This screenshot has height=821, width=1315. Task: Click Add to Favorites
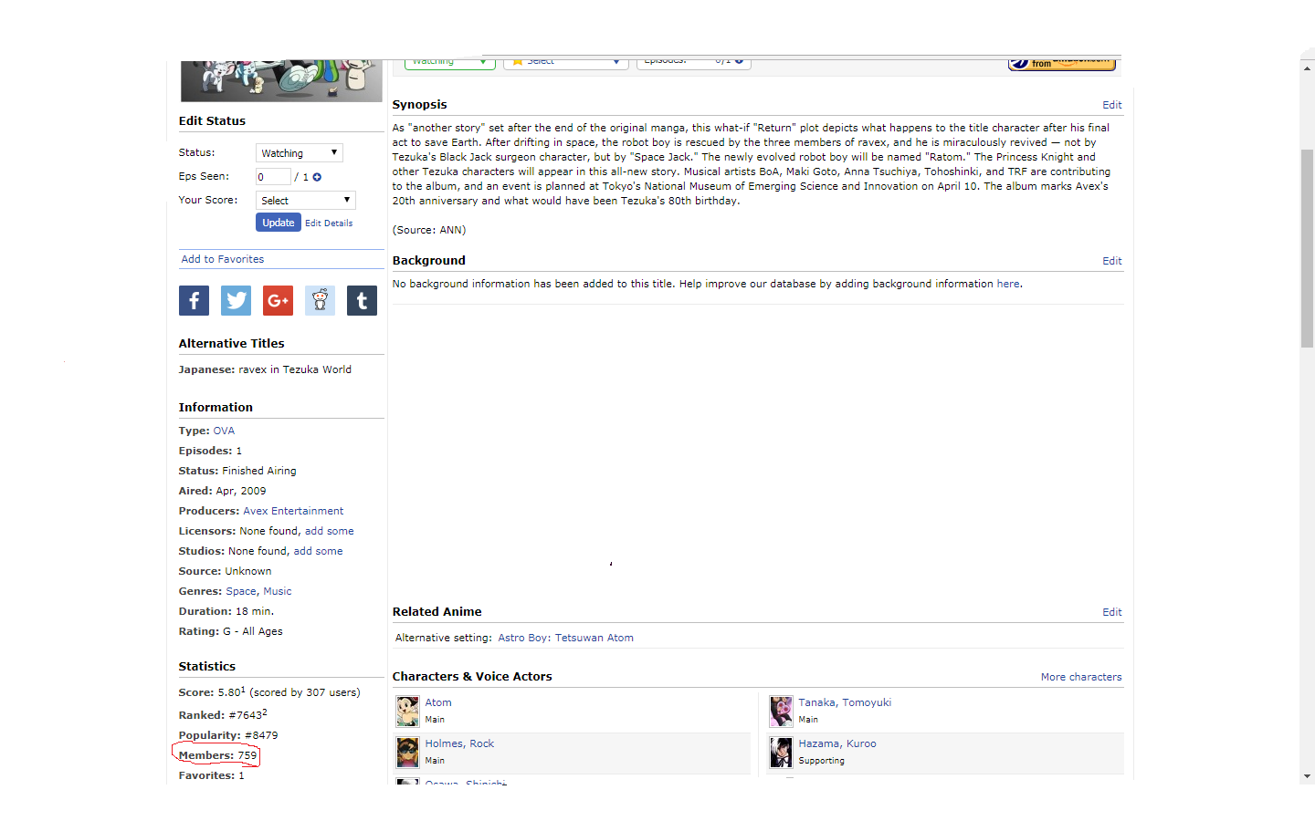(x=223, y=259)
